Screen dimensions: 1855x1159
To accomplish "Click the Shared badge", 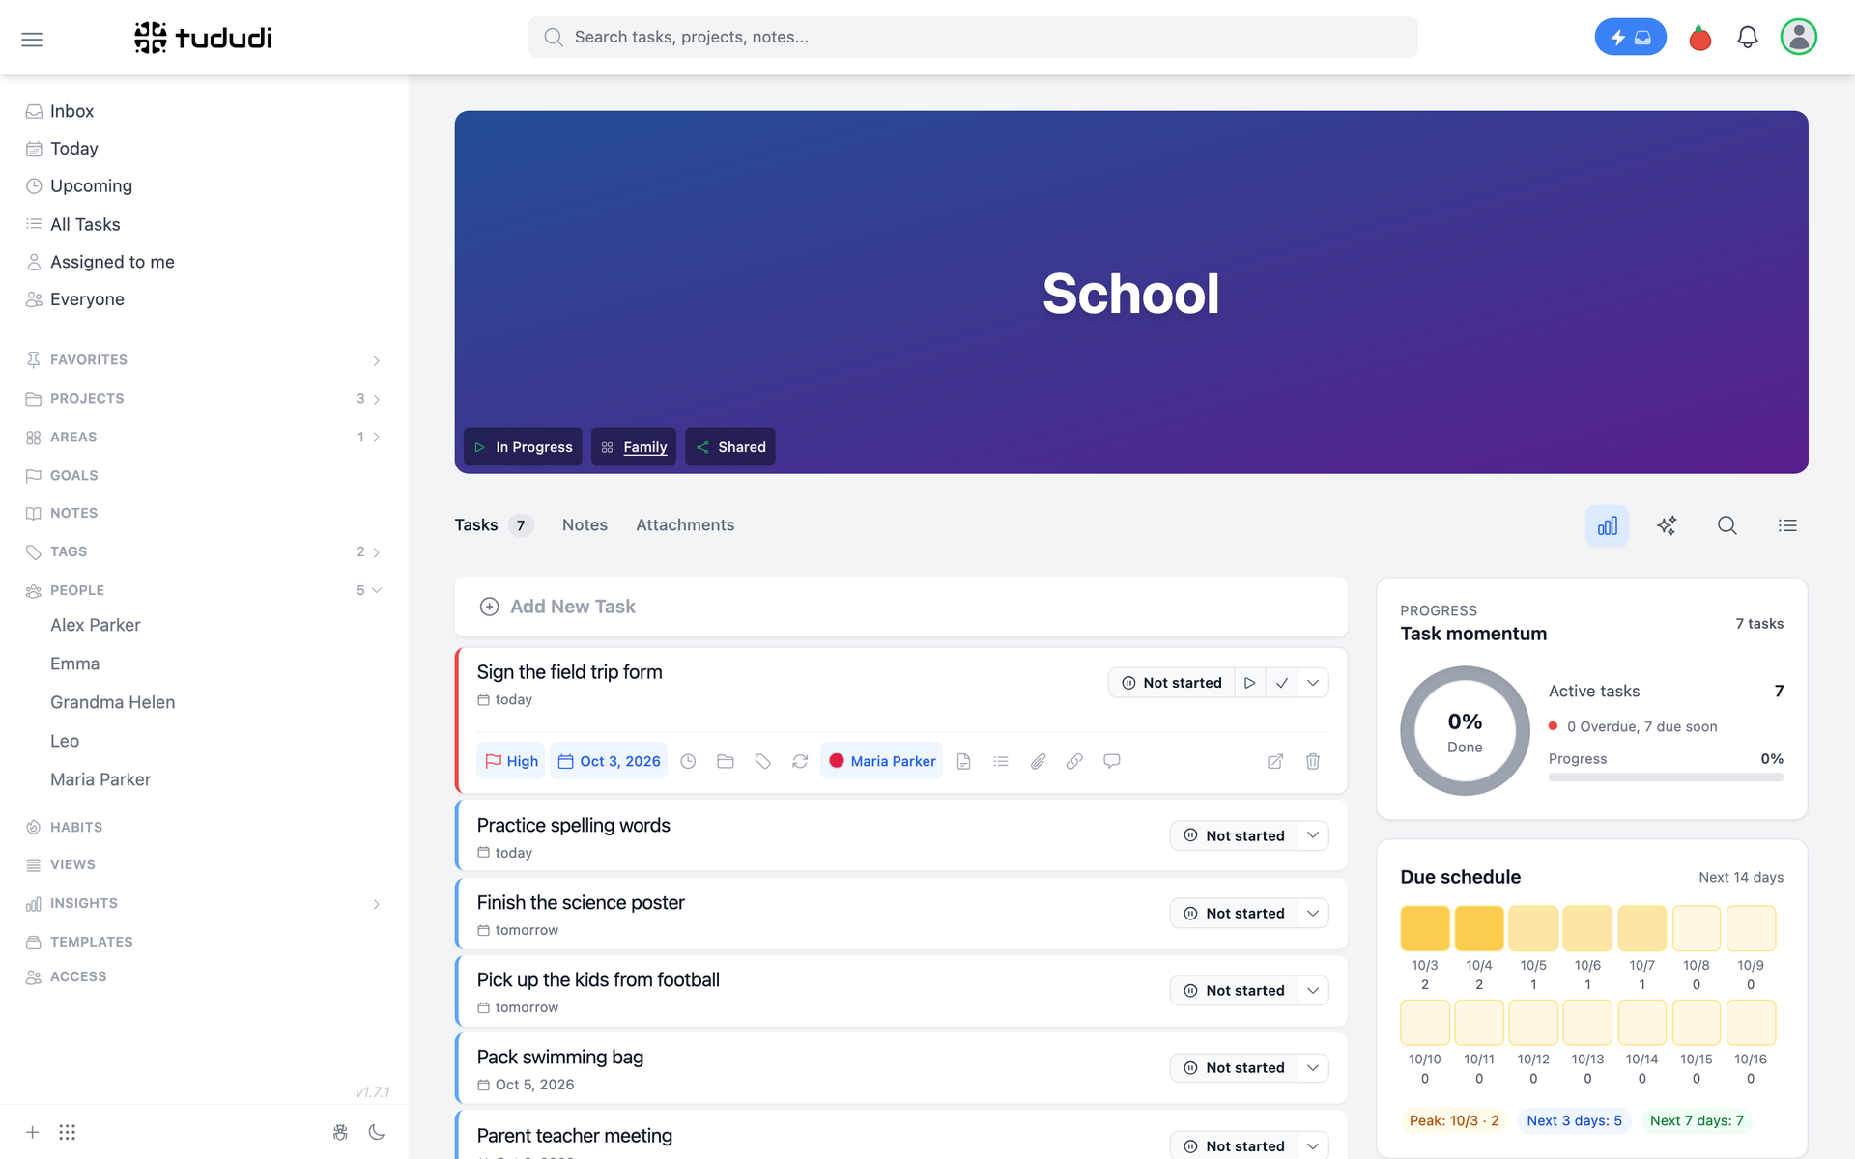I will click(x=730, y=446).
